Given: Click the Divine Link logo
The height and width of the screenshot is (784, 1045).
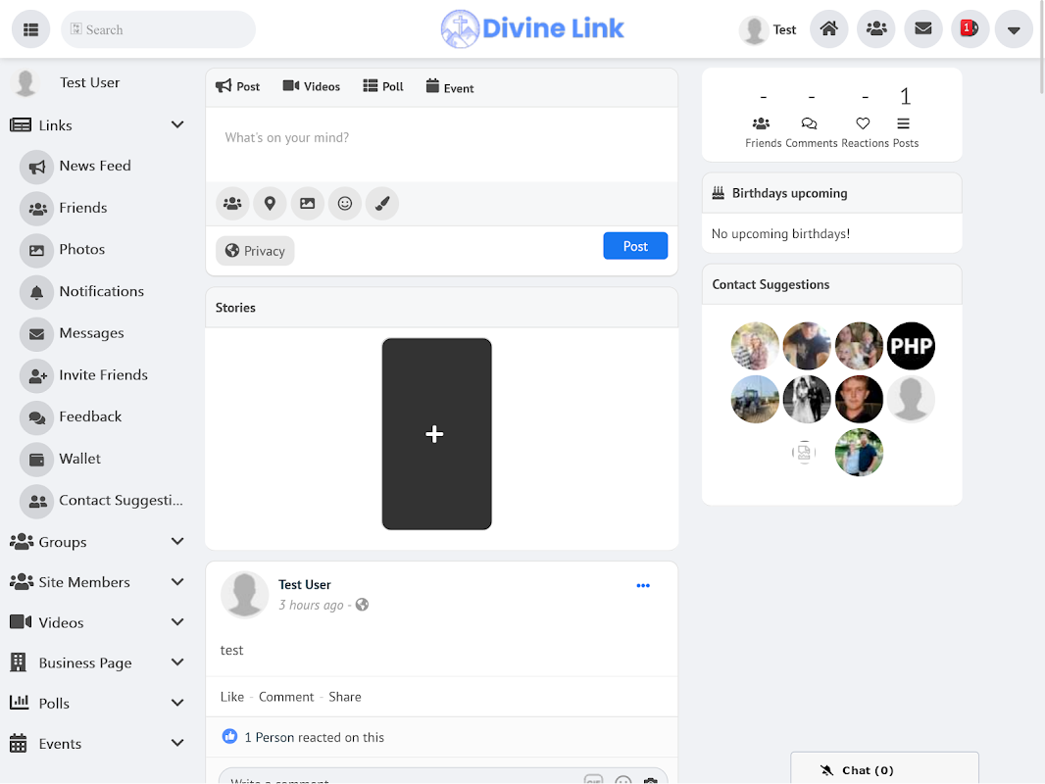Looking at the screenshot, I should point(532,28).
